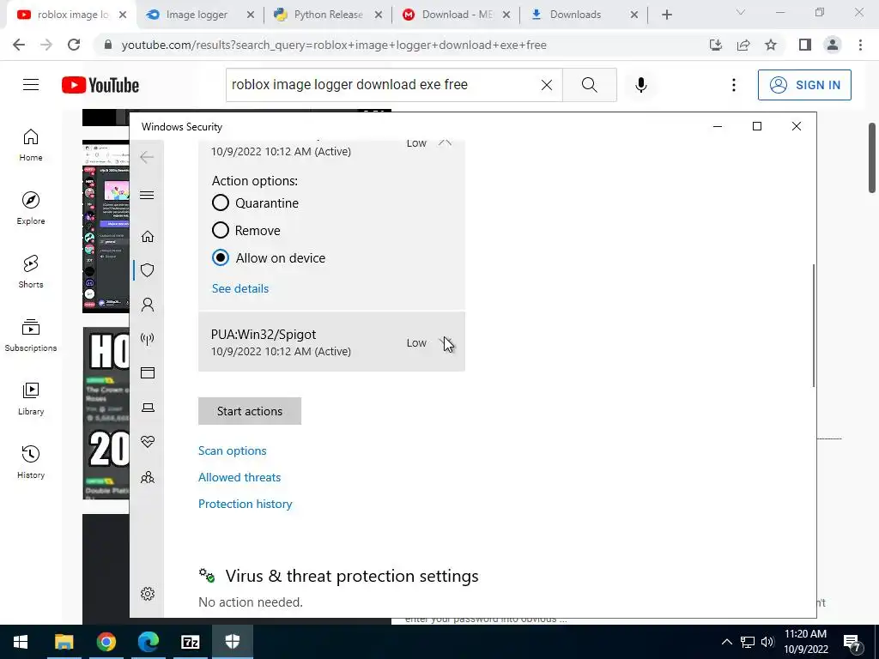
Task: Open Windows Security settings gear
Action: click(x=148, y=594)
